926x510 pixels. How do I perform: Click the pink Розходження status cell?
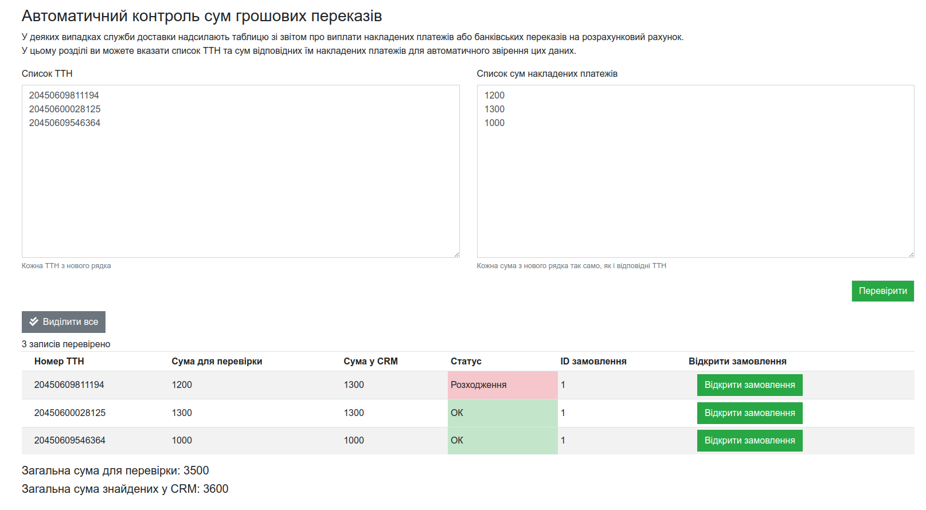[502, 385]
